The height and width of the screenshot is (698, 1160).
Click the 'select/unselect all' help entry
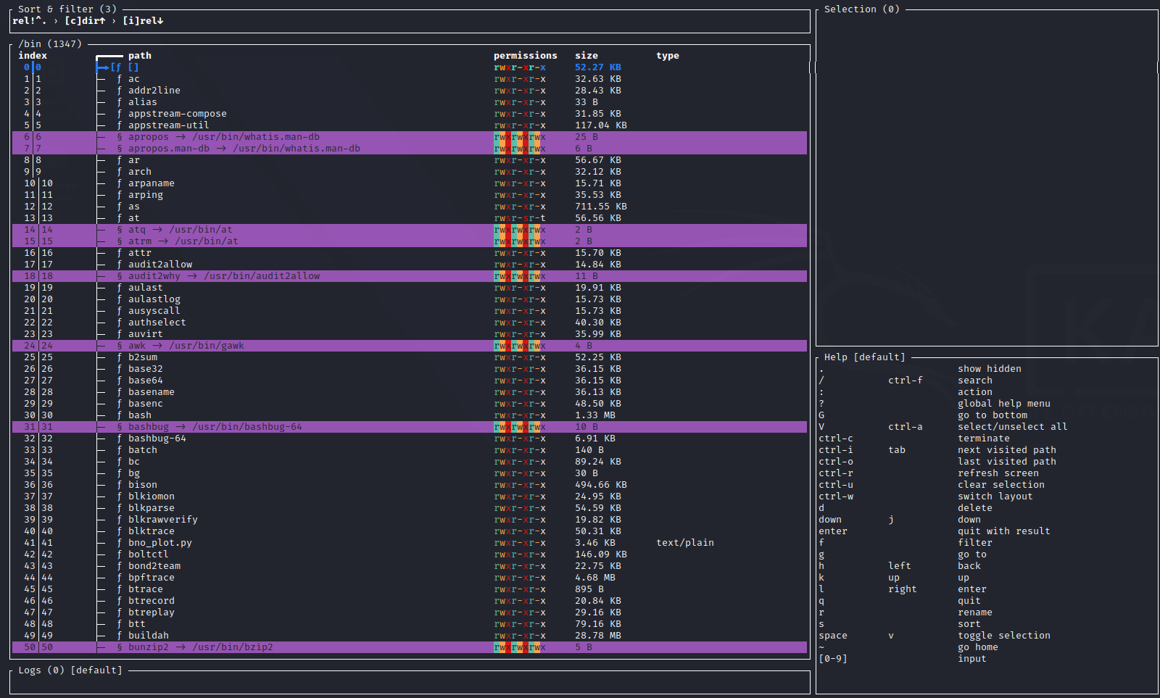point(1013,427)
